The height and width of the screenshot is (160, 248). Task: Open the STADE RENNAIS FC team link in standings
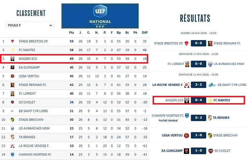tap(32, 85)
